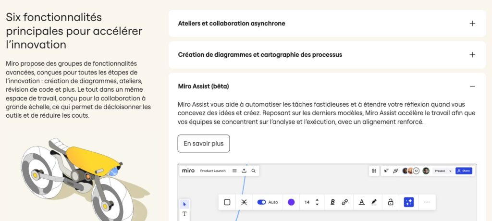Select the cursor selection tool in sidebar
Viewport: 492px width, 221px height.
[x=184, y=204]
